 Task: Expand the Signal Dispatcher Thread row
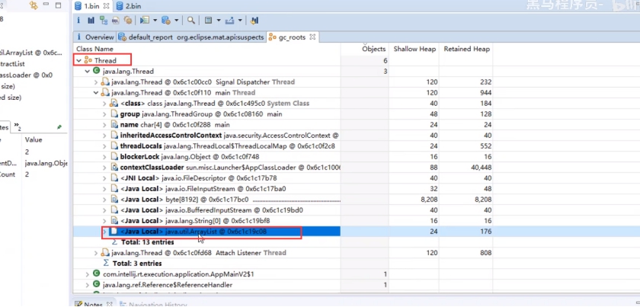(95, 82)
